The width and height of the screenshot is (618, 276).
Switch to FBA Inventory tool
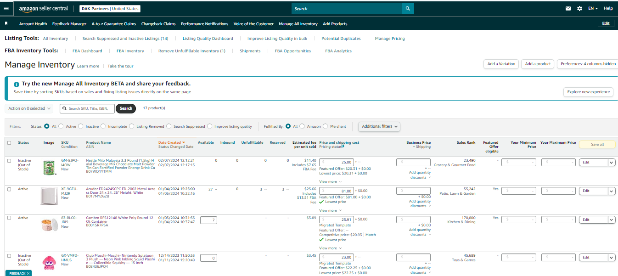(x=130, y=51)
